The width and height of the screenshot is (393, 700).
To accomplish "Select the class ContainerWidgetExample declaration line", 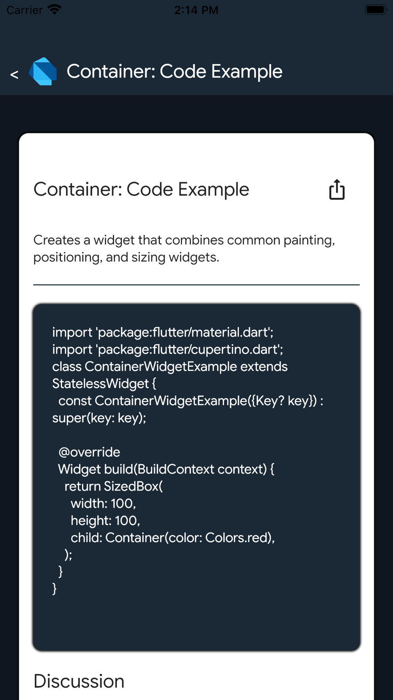I will point(170,375).
